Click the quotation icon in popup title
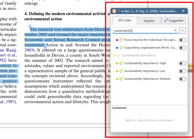The width and height of the screenshot is (194, 139). (114, 11)
